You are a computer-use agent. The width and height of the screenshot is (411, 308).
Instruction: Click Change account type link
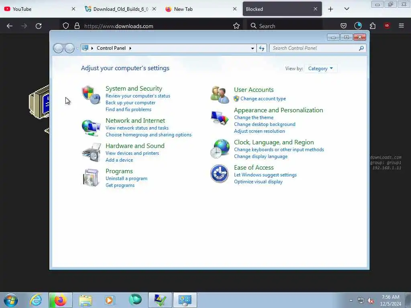point(263,99)
